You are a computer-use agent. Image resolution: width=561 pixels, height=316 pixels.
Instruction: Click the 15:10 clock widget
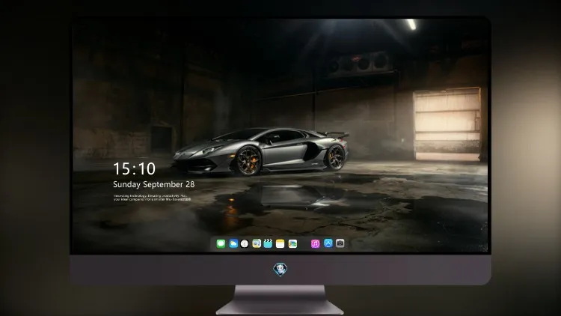[134, 168]
